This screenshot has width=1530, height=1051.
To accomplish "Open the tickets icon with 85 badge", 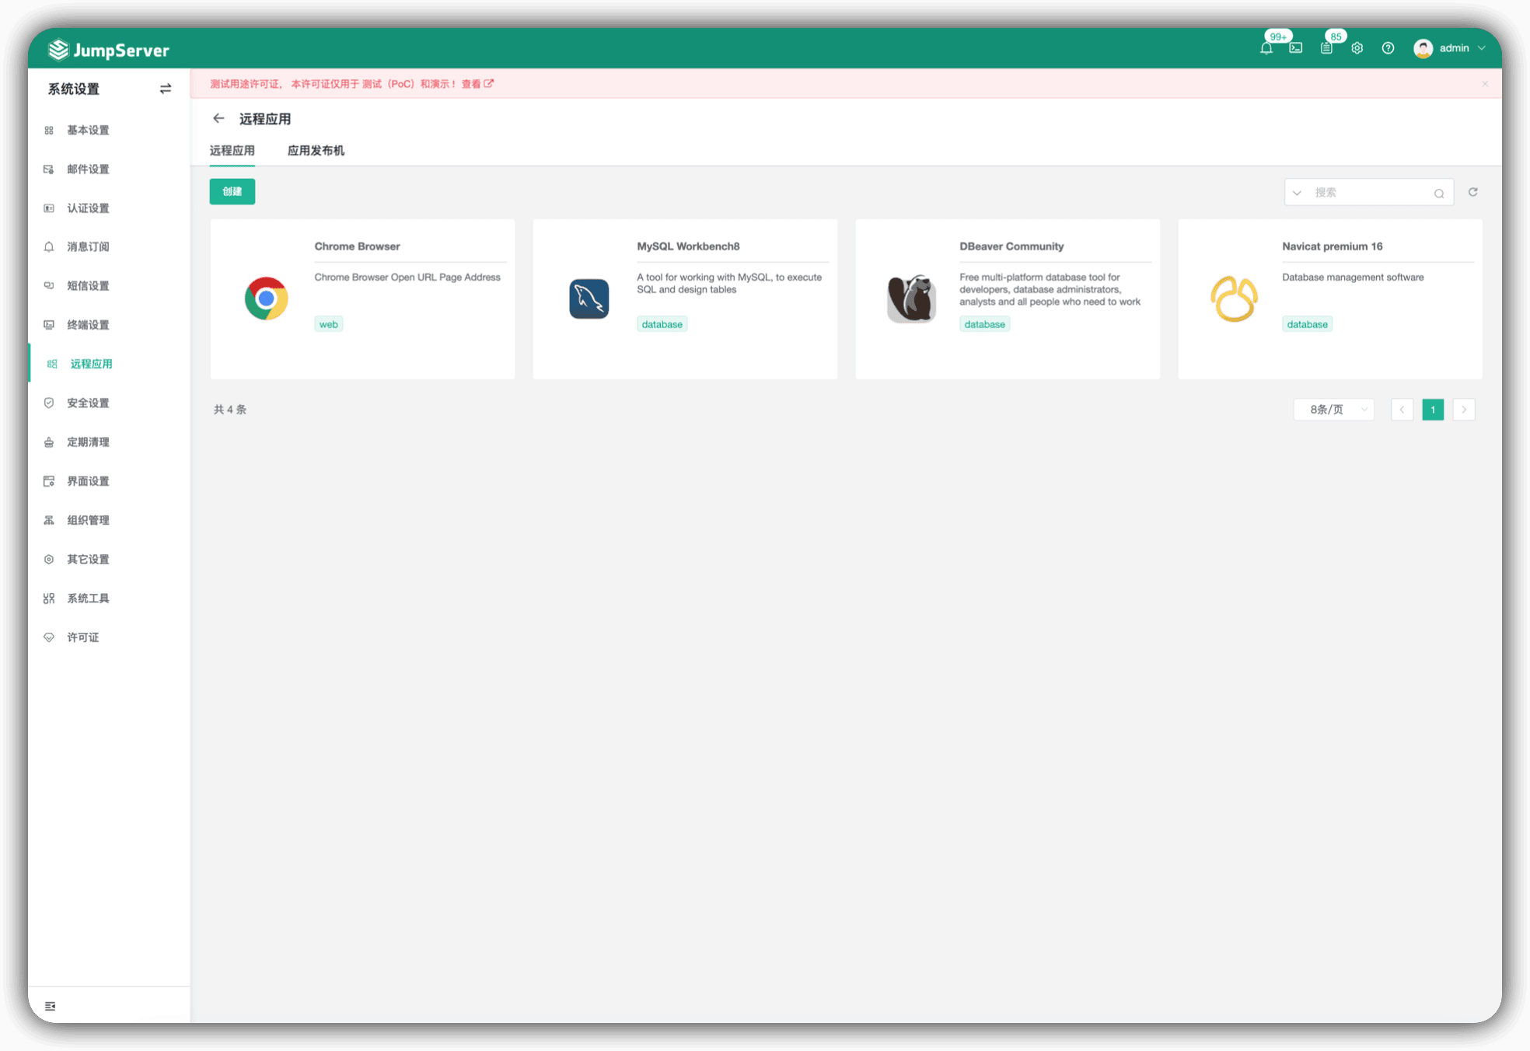I will [1326, 48].
